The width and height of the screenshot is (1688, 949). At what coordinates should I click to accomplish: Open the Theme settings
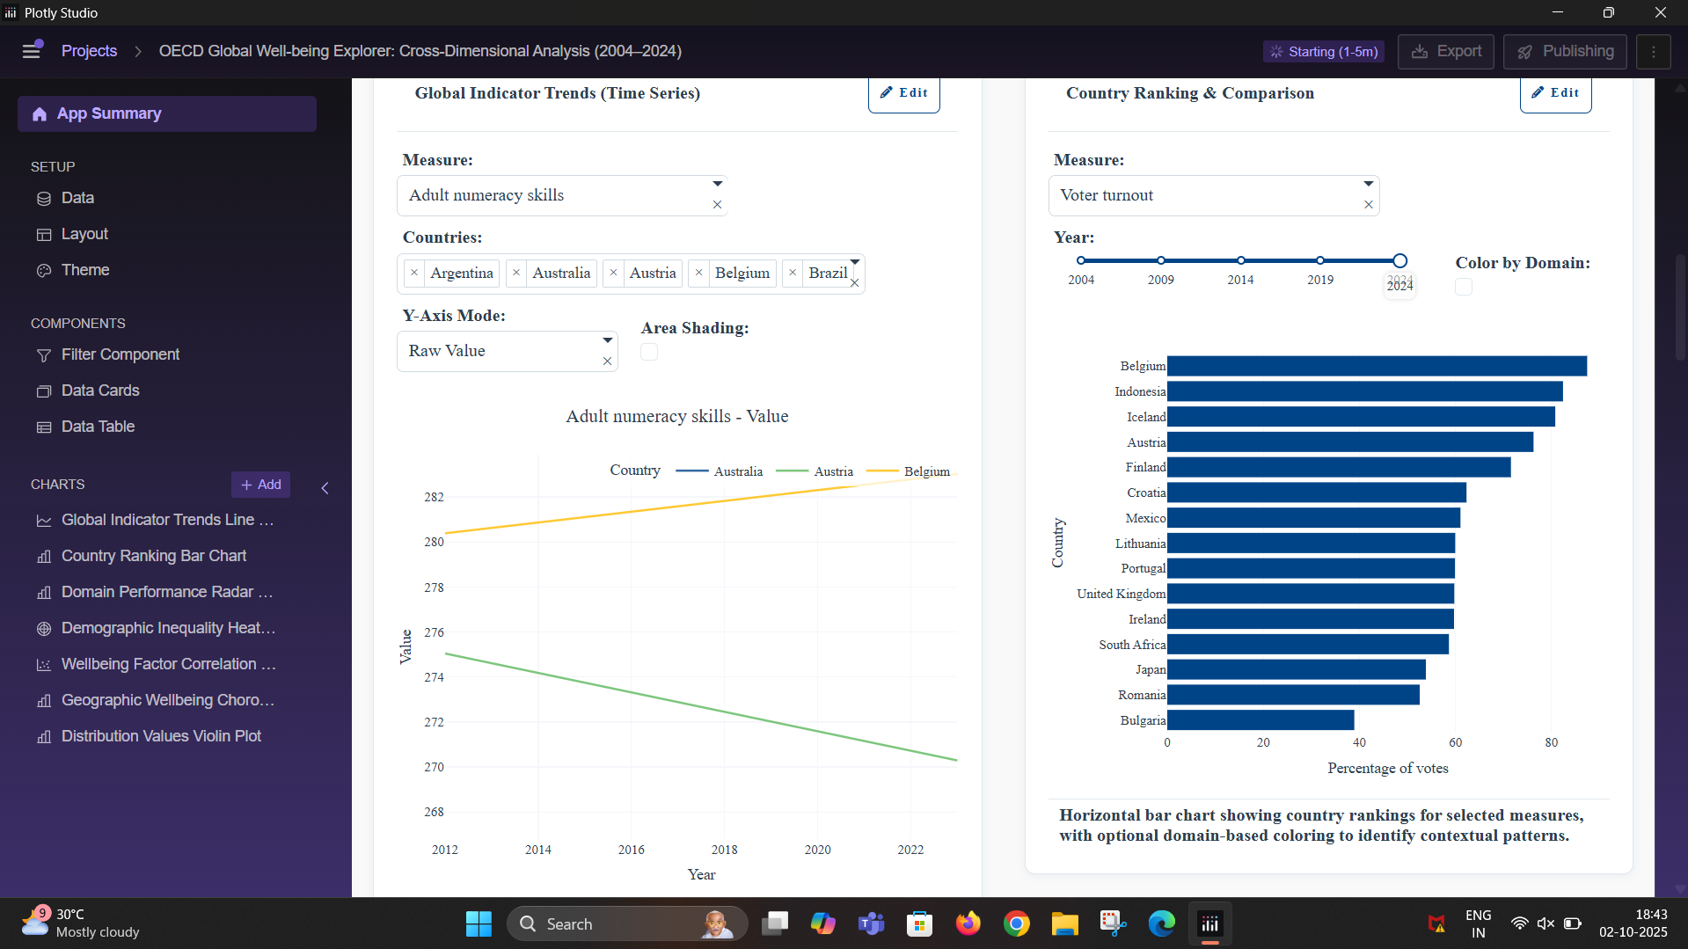(85, 270)
